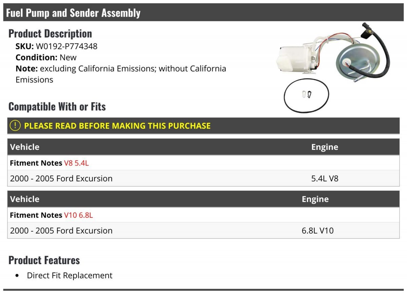Click the Compatible With or Fits heading
Image resolution: width=407 pixels, height=294 pixels.
(57, 106)
